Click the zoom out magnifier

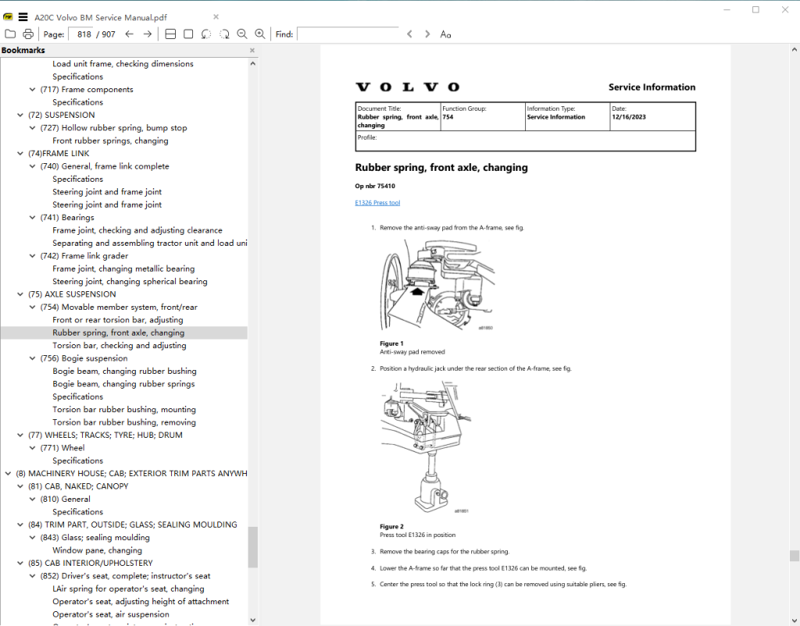pyautogui.click(x=242, y=34)
